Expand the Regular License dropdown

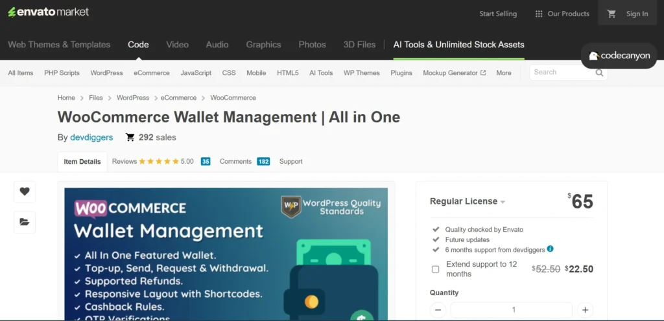pyautogui.click(x=468, y=201)
